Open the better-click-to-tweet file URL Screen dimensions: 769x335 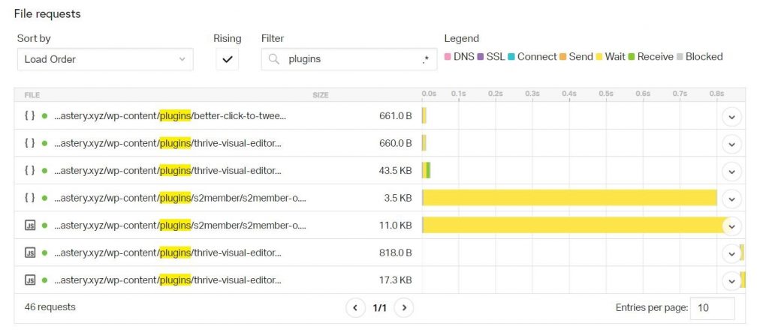170,116
